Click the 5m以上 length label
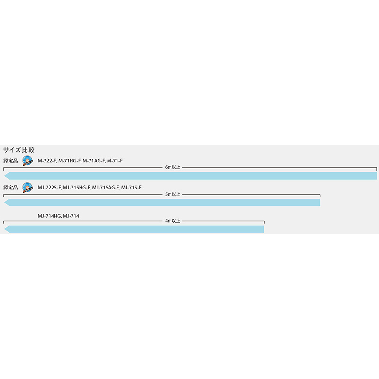 point(172,195)
